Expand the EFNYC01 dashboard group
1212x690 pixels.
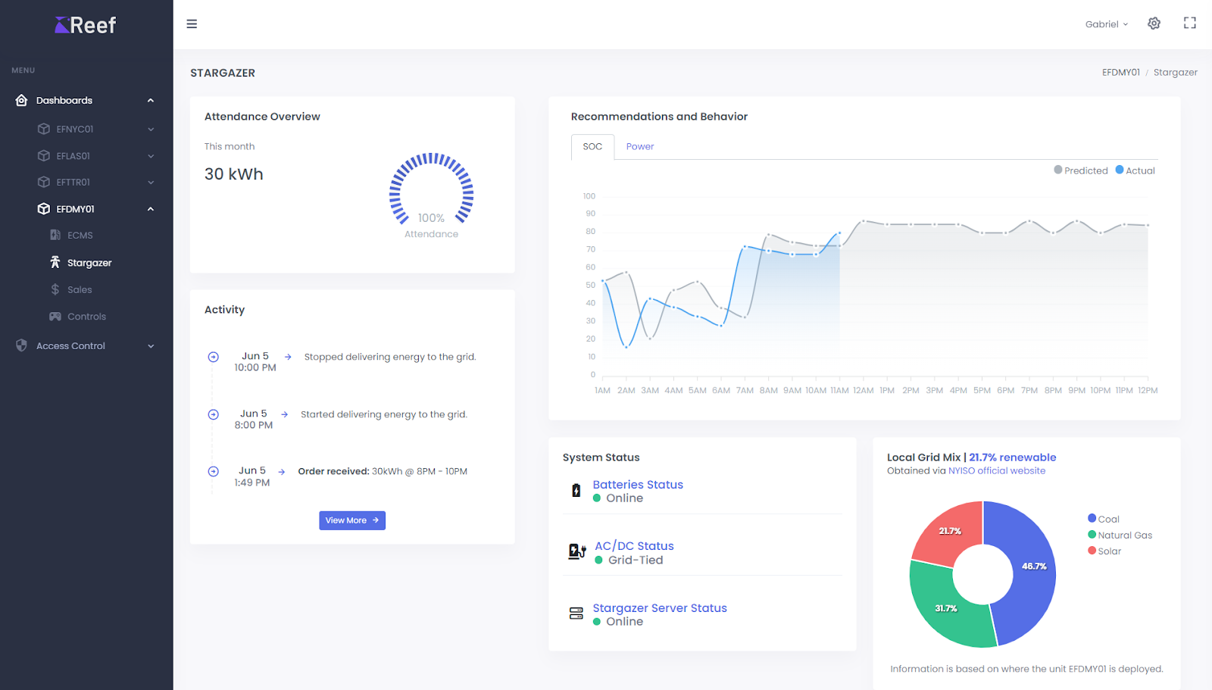point(75,130)
